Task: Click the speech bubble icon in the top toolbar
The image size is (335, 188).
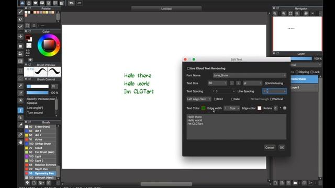Action: tap(35, 3)
